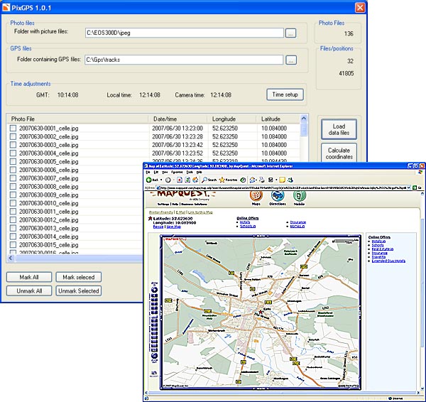Click the Folder containing GPS files field

[184, 60]
